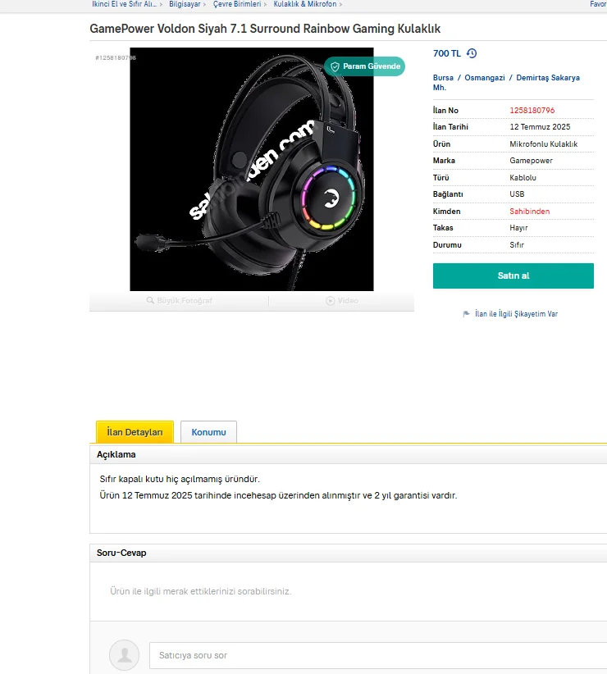Select the Bursa location link
607x674 pixels.
coord(443,78)
